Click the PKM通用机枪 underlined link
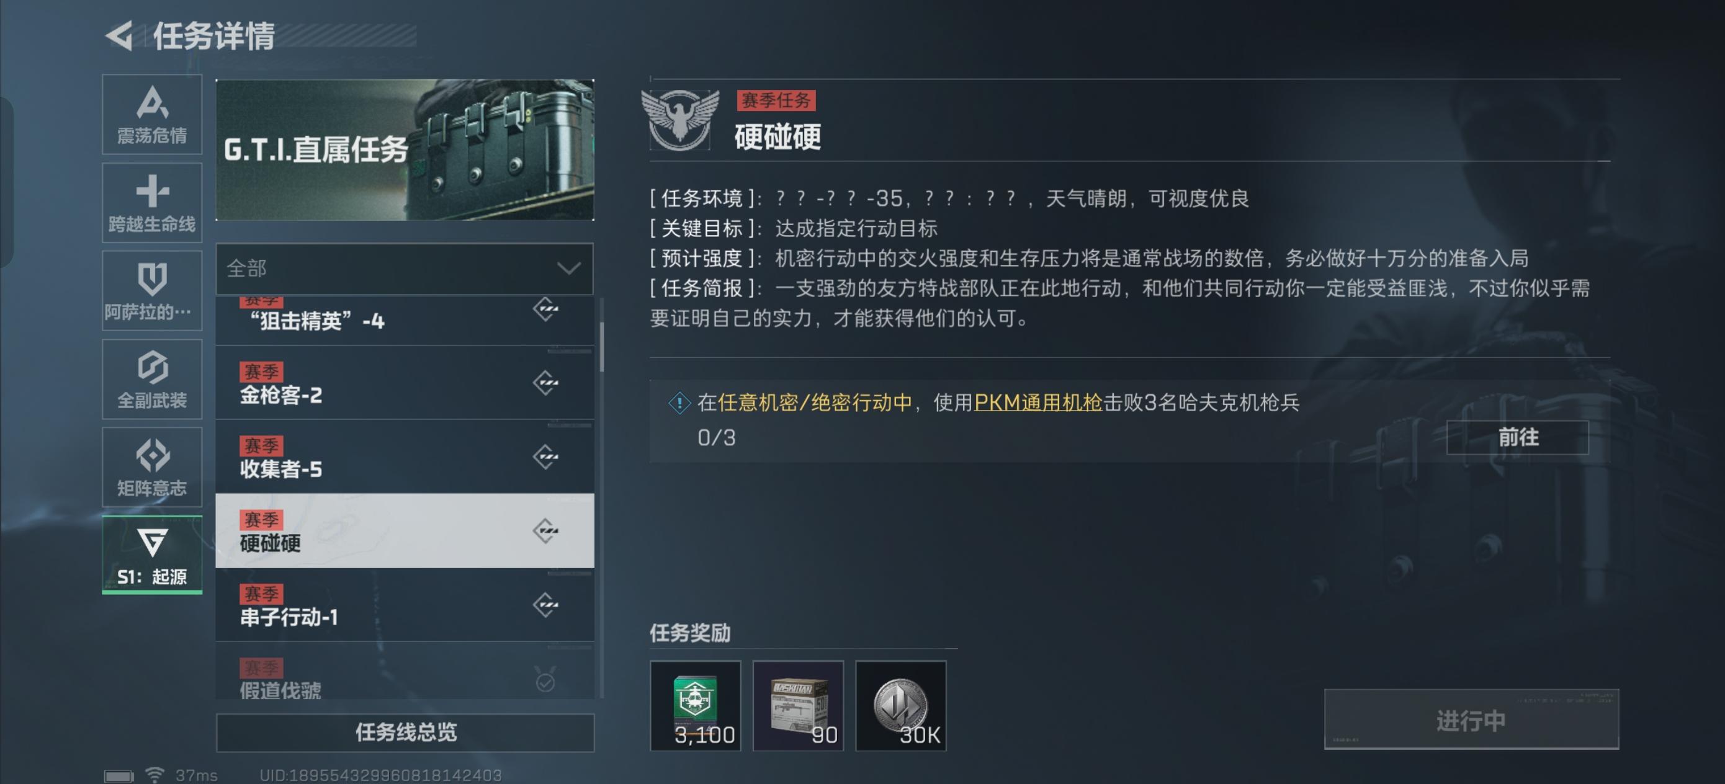The image size is (1725, 784). [x=1037, y=403]
